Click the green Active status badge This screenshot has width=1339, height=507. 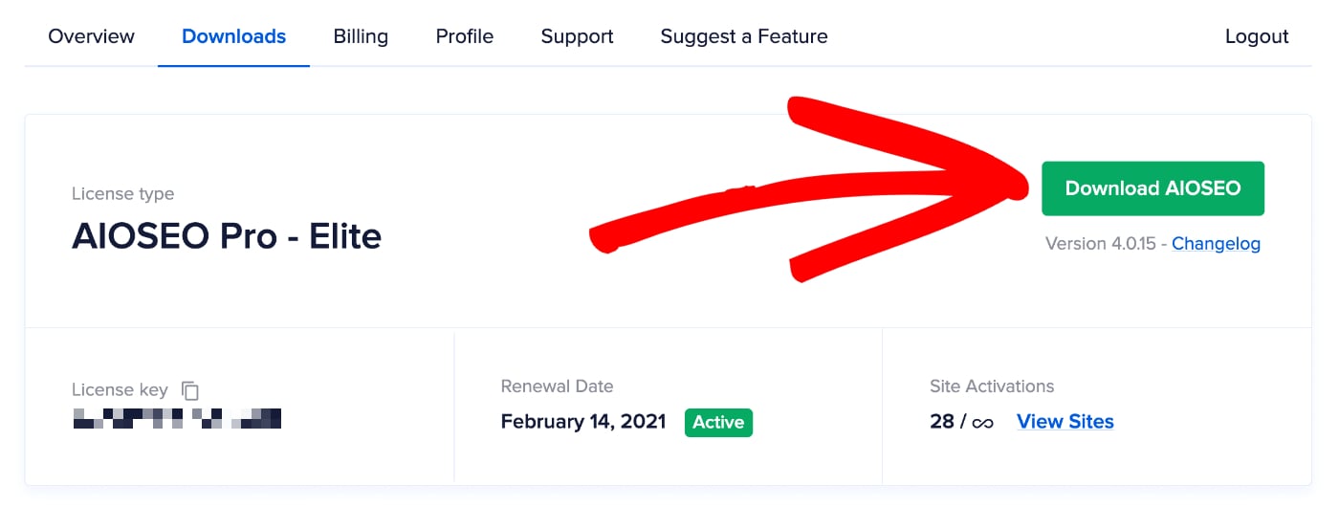(x=718, y=422)
